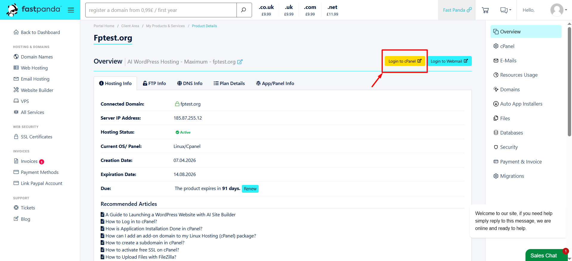Image resolution: width=572 pixels, height=261 pixels.
Task: Open Tickets in sidebar
Action: tap(24, 208)
